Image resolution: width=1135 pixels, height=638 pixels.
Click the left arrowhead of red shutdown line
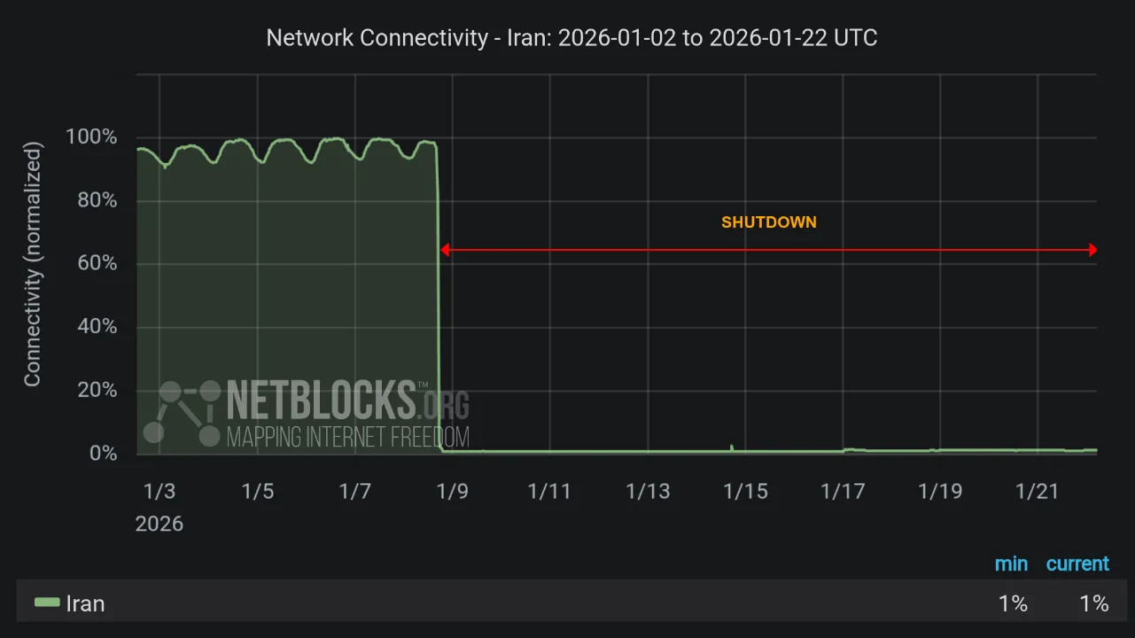[445, 250]
